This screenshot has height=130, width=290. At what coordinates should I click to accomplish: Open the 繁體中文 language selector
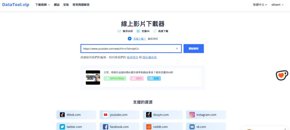click(x=260, y=5)
